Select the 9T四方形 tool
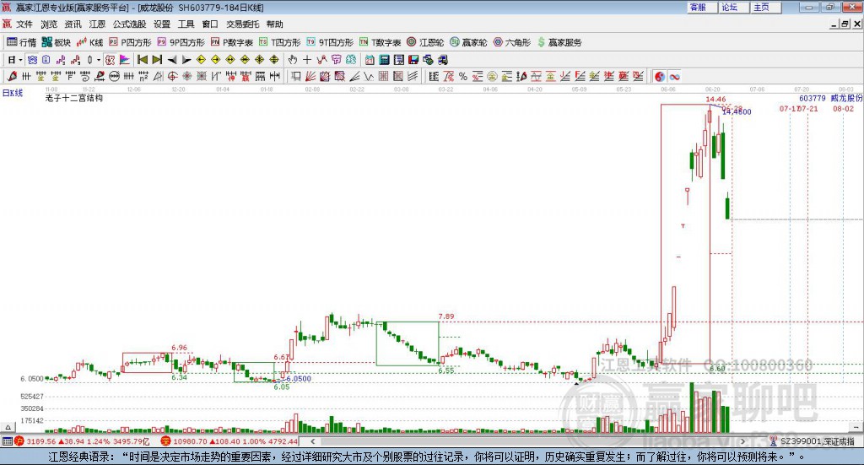Screen dimensions: 864x465 330,42
